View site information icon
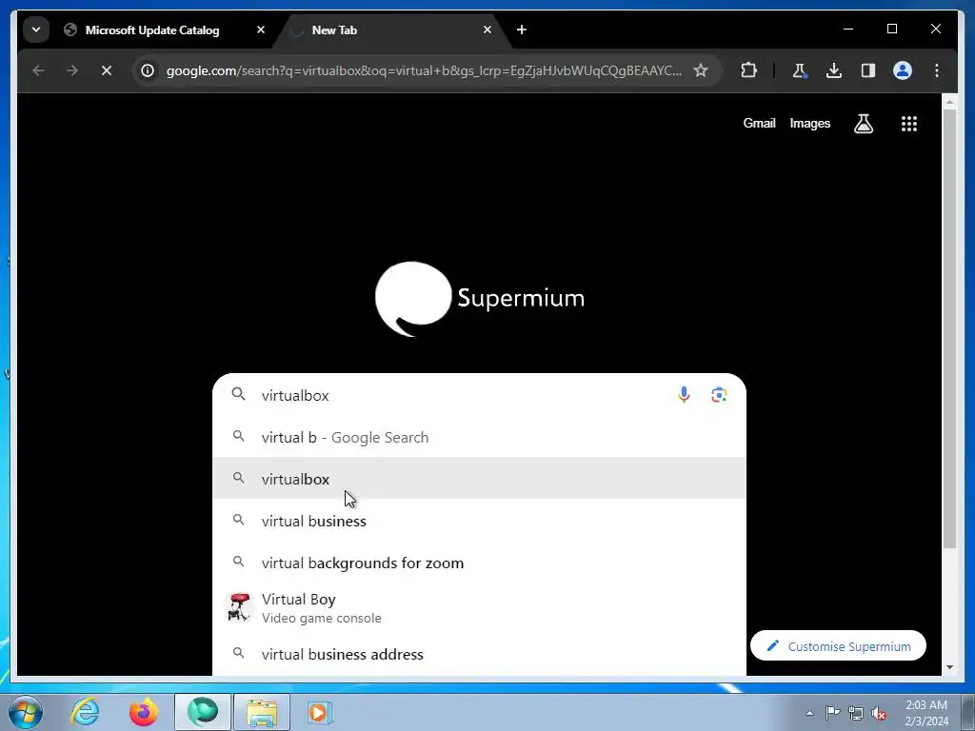Screen dimensions: 975x731 (148, 70)
